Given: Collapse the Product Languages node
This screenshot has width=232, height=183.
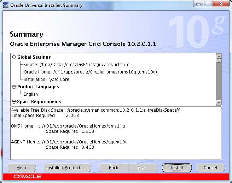Looking at the screenshot, I should point(14,87).
